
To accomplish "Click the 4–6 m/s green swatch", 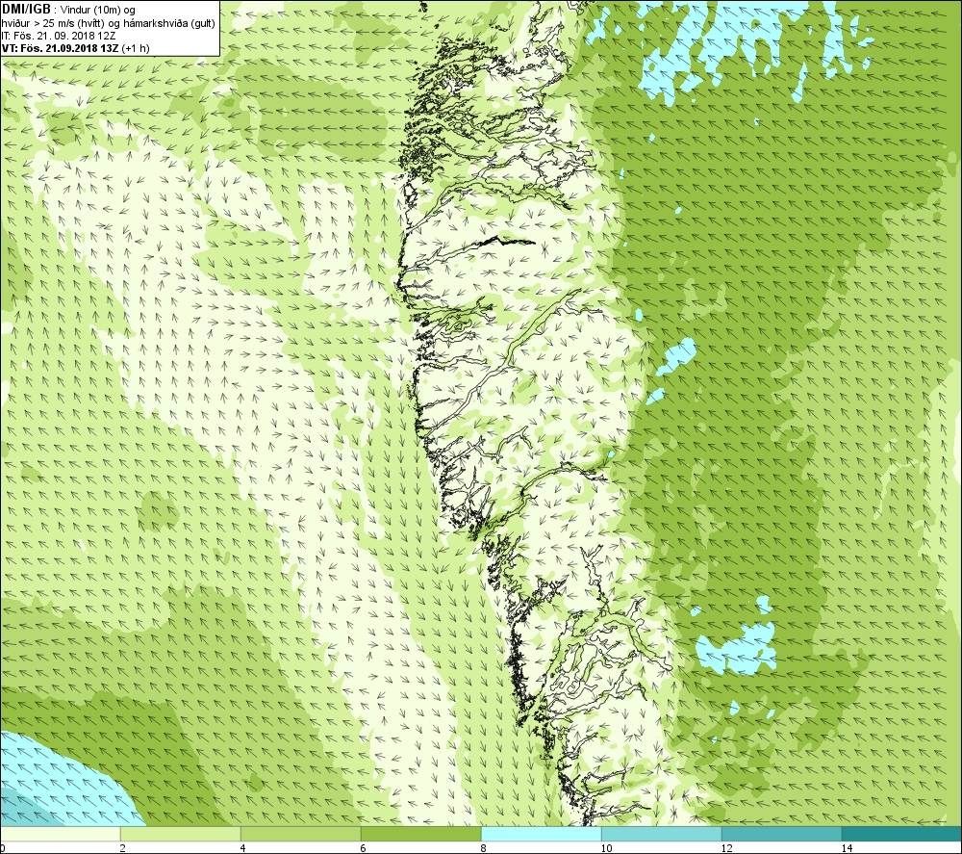I will (300, 834).
